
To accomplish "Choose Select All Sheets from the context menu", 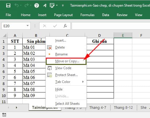I will pos(66,104).
